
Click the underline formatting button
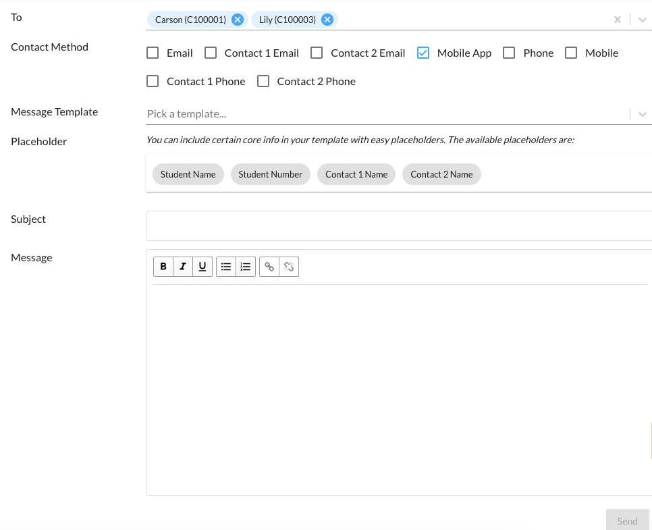(x=202, y=267)
